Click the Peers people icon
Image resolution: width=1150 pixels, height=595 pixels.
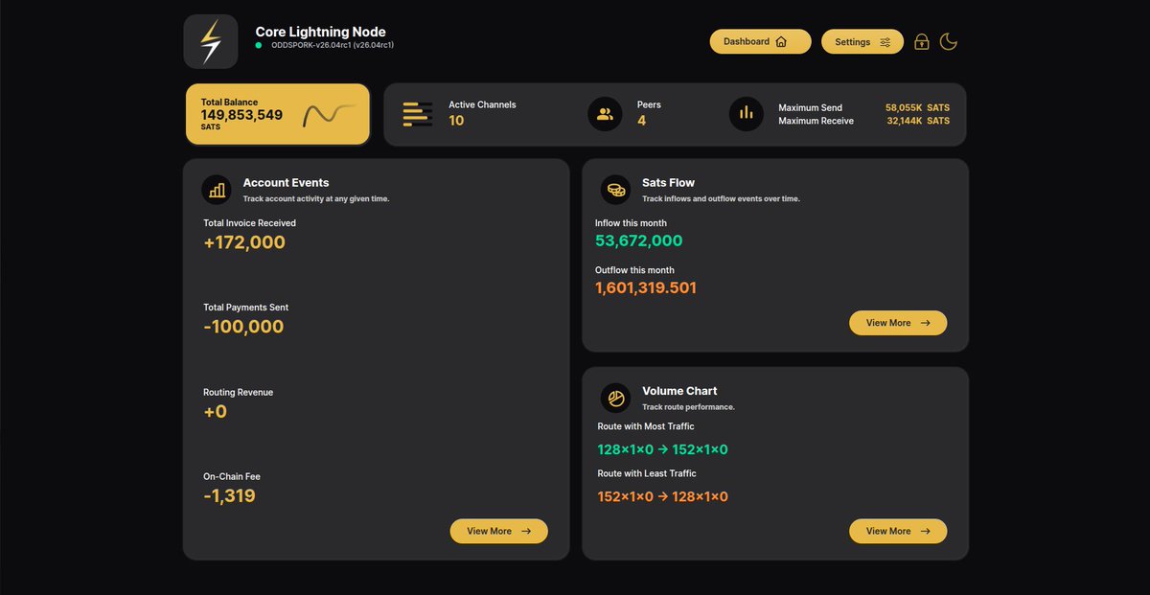pyautogui.click(x=605, y=113)
